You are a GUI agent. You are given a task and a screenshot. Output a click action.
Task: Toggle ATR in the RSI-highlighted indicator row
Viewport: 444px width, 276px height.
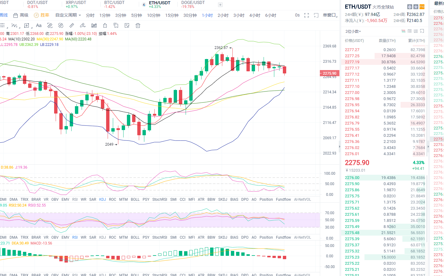[x=201, y=237]
